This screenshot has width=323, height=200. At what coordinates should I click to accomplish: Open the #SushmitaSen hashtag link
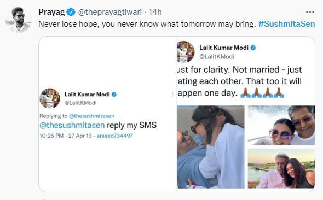coord(286,24)
